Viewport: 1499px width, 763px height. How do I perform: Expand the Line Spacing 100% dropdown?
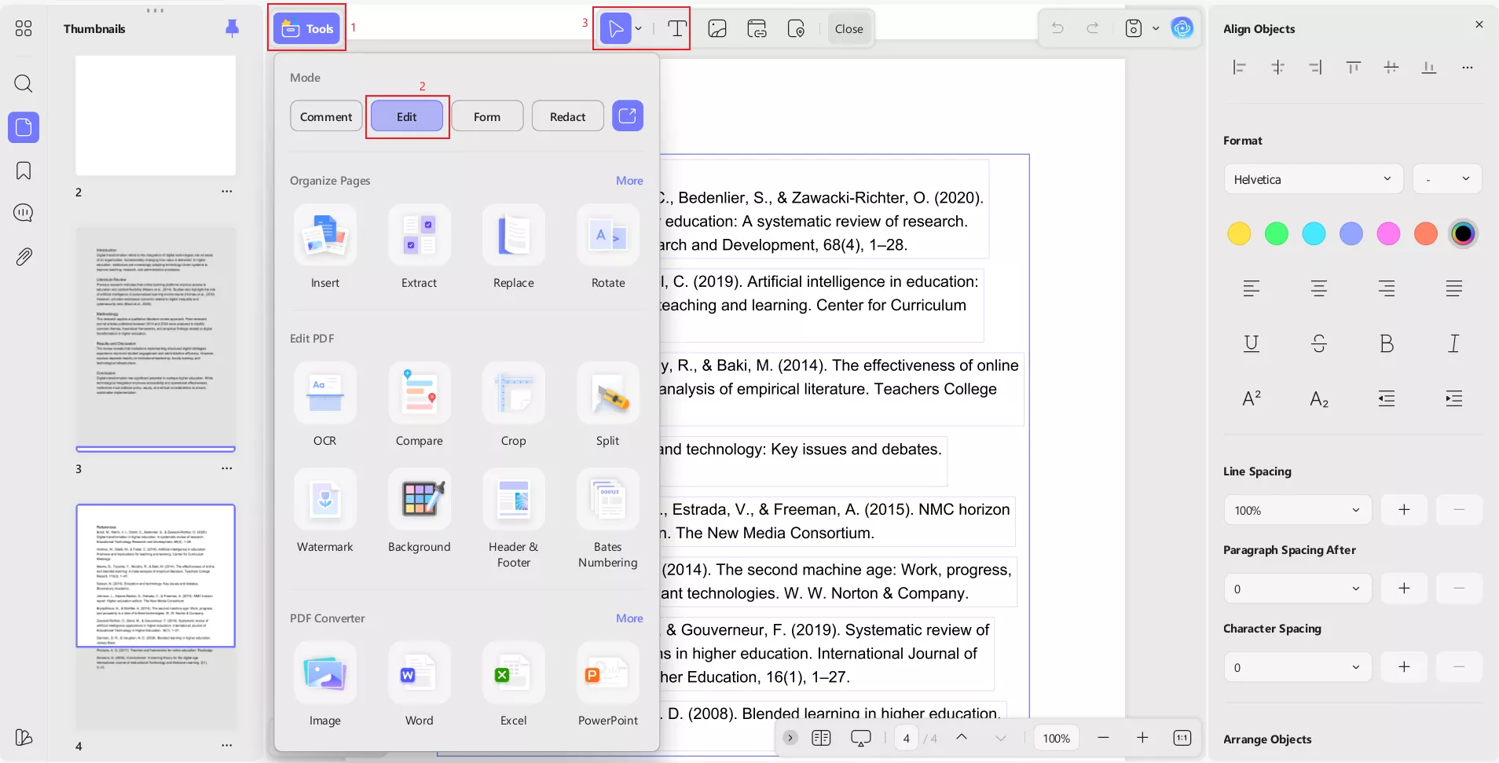[x=1297, y=510]
